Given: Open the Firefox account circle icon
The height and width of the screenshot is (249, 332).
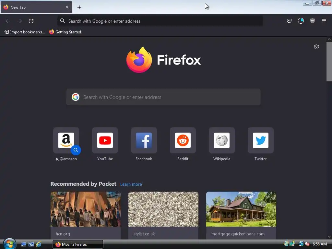Looking at the screenshot, I should coord(301,21).
